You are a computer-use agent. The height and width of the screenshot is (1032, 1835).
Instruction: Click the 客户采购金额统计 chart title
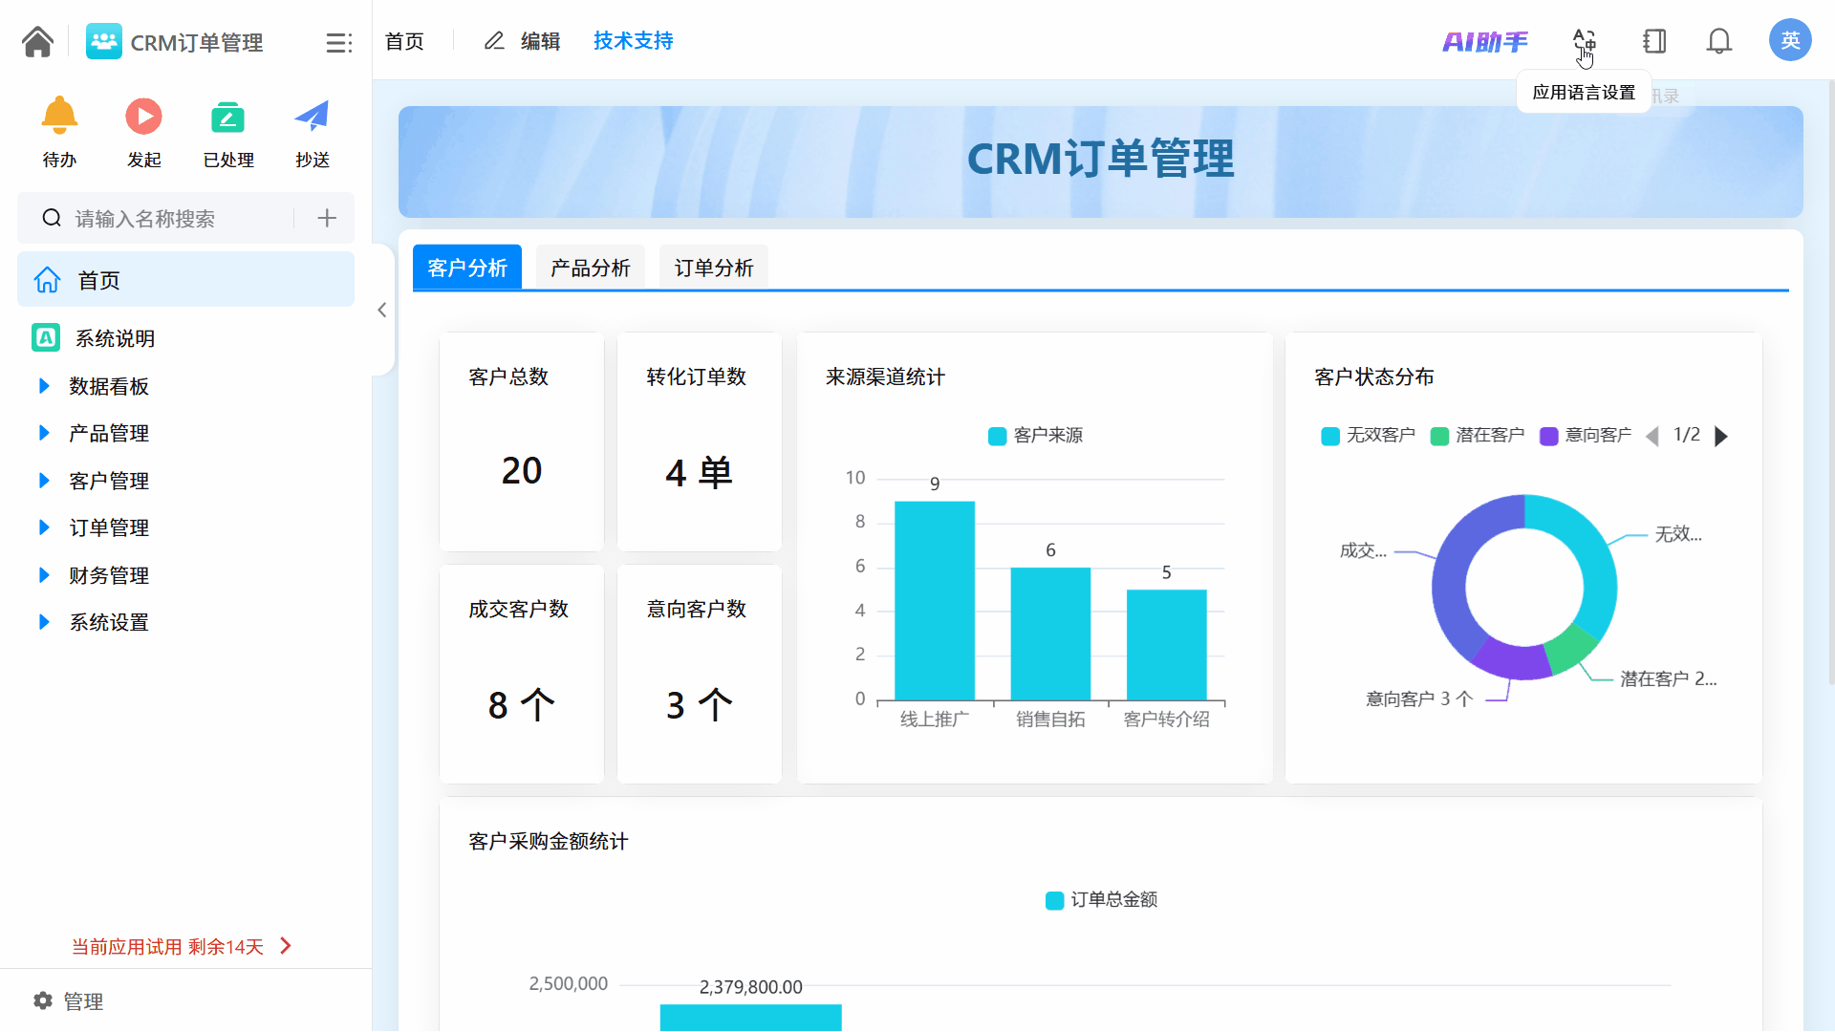pyautogui.click(x=549, y=842)
